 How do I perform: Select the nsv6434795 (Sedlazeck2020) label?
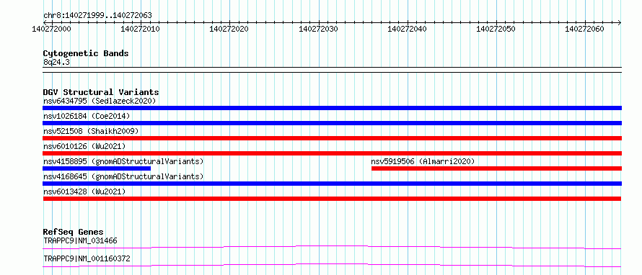pyautogui.click(x=100, y=101)
